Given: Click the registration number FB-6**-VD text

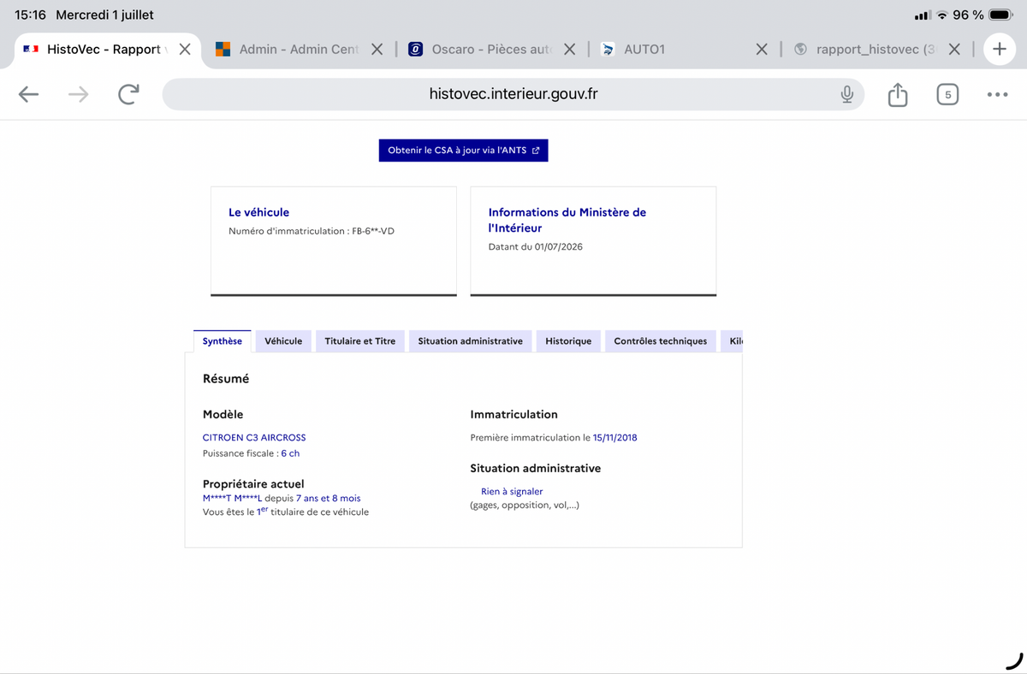Looking at the screenshot, I should pyautogui.click(x=373, y=231).
